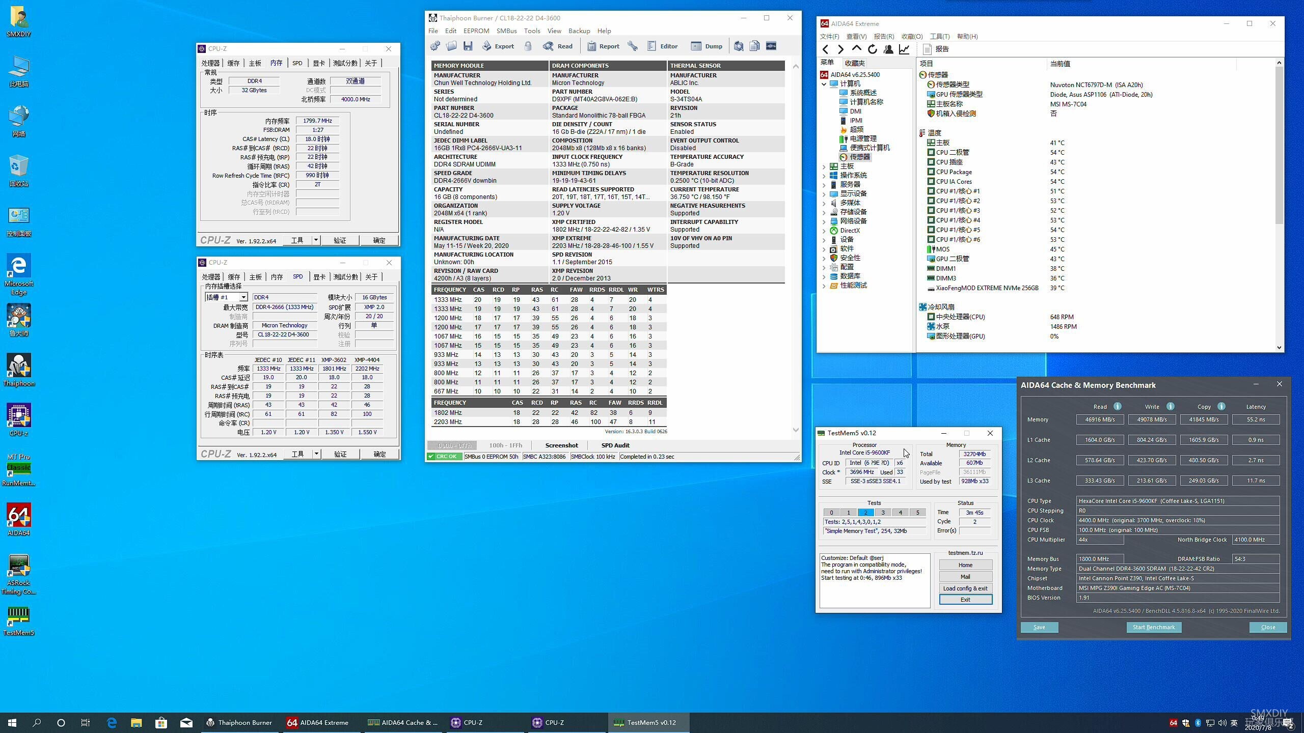Open tools dropdown arrow in upper CPU-Z window
1304x733 pixels.
[316, 240]
